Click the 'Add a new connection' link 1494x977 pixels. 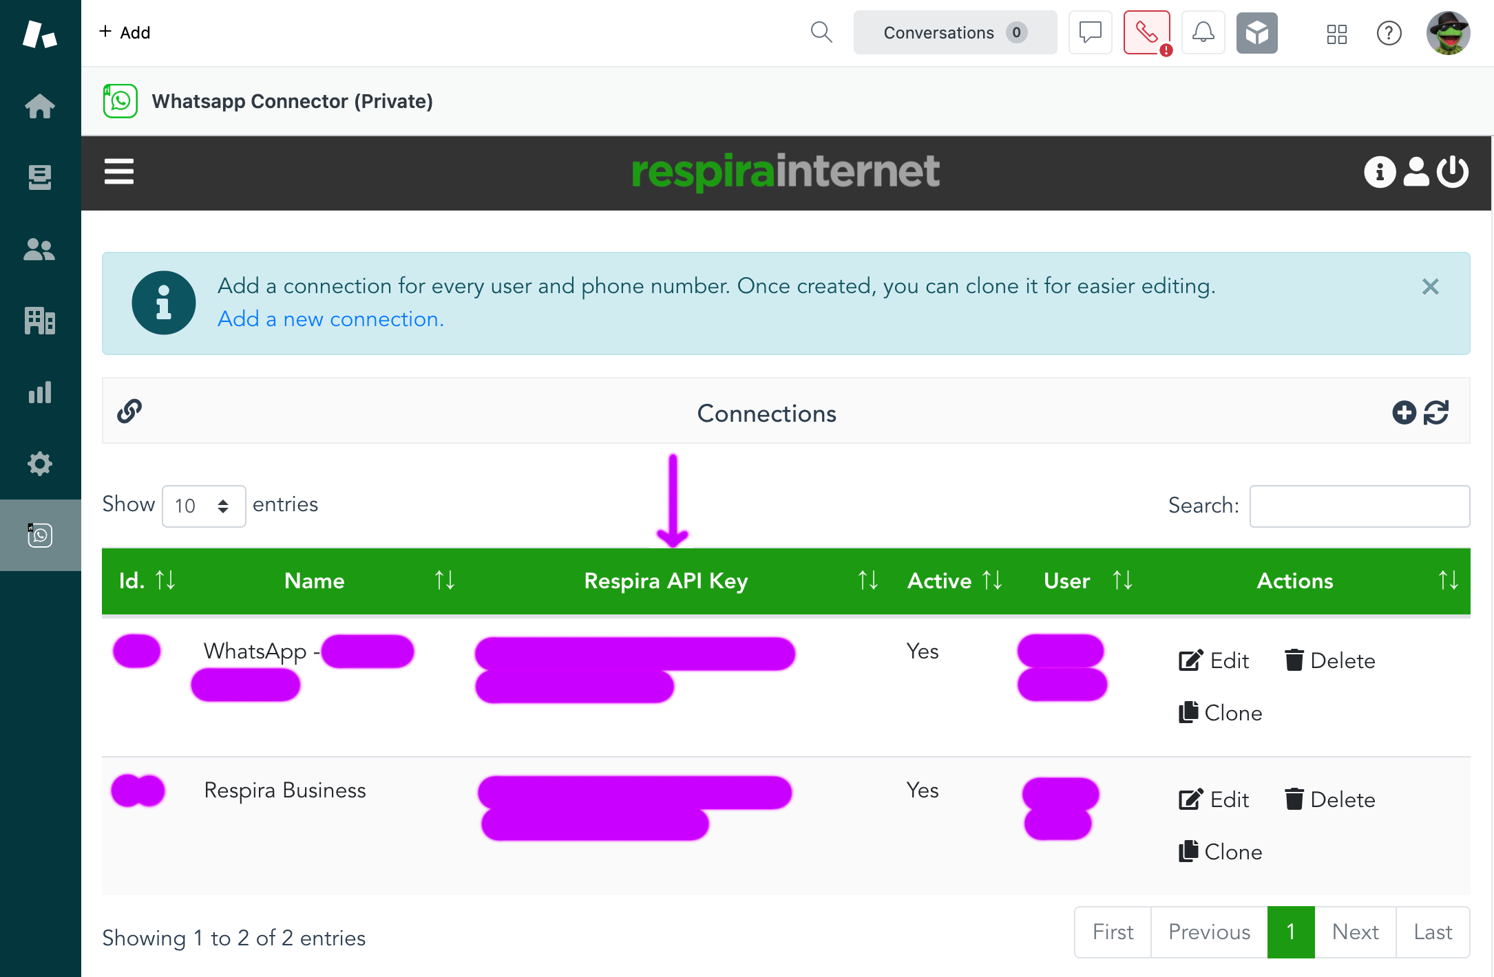pyautogui.click(x=330, y=319)
